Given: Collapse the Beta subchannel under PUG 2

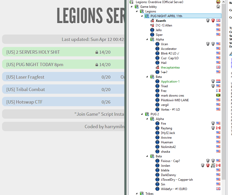Looking at the screenshot, I should 147,156.
